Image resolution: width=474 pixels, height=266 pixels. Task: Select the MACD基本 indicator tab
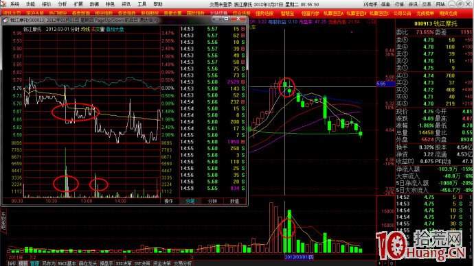click(67, 263)
